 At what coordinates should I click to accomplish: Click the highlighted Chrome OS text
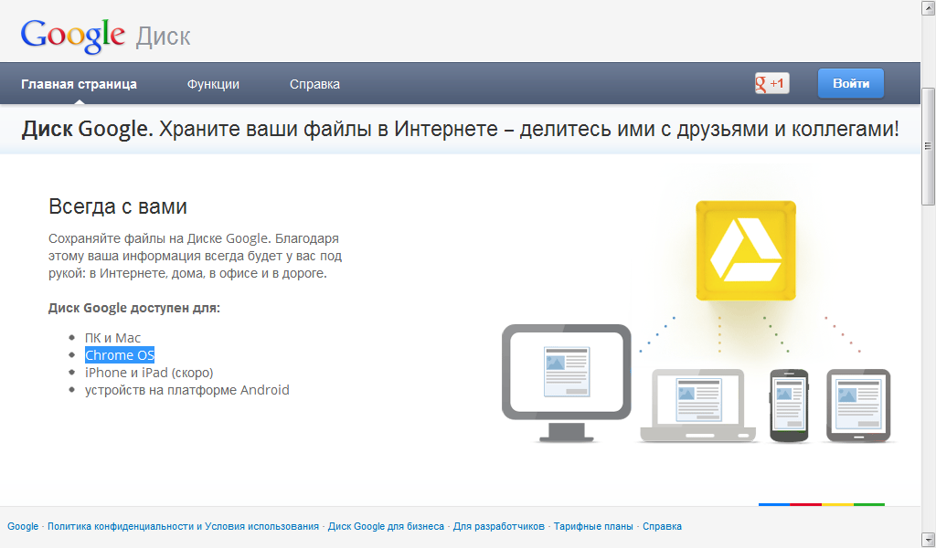pyautogui.click(x=120, y=355)
